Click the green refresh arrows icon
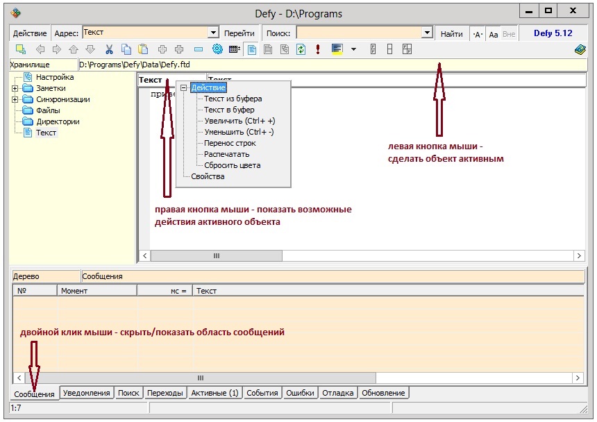 301,49
